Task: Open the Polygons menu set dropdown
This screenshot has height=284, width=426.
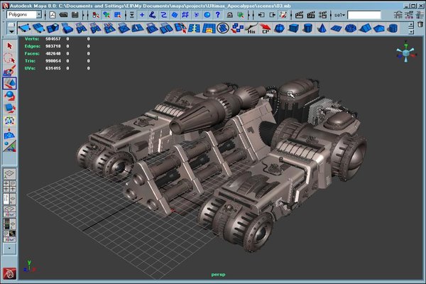Action: [23, 14]
